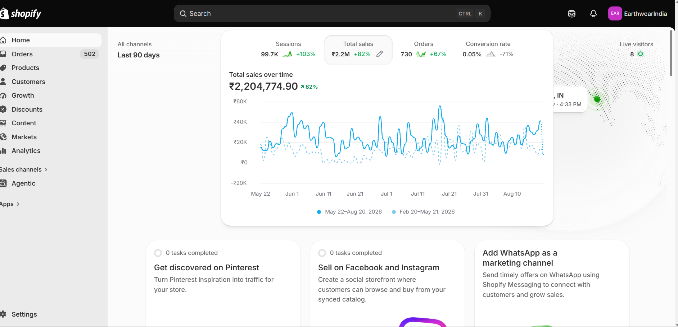678x327 pixels.
Task: Open the Last 90 days date range
Action: click(139, 55)
